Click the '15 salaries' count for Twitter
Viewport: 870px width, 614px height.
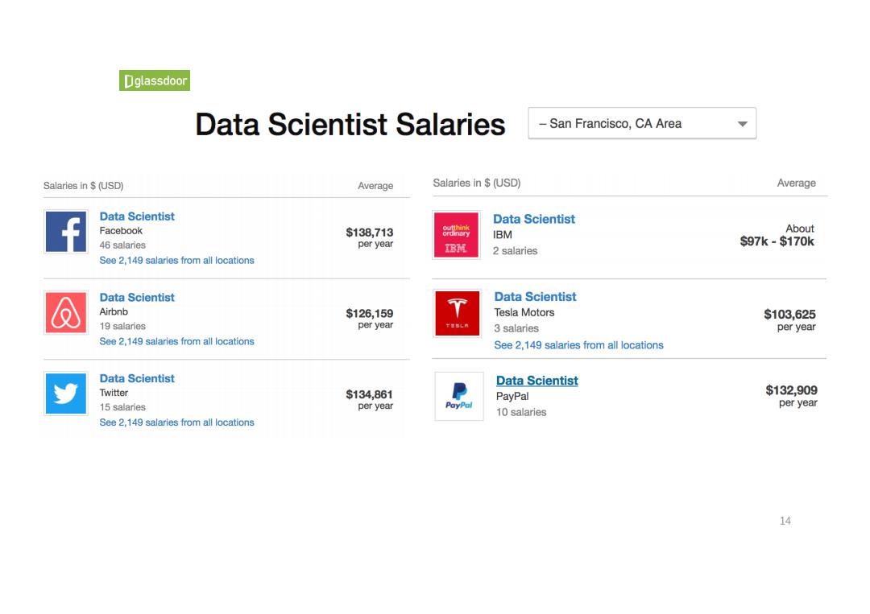point(122,406)
